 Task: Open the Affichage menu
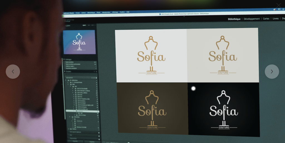click(115, 12)
